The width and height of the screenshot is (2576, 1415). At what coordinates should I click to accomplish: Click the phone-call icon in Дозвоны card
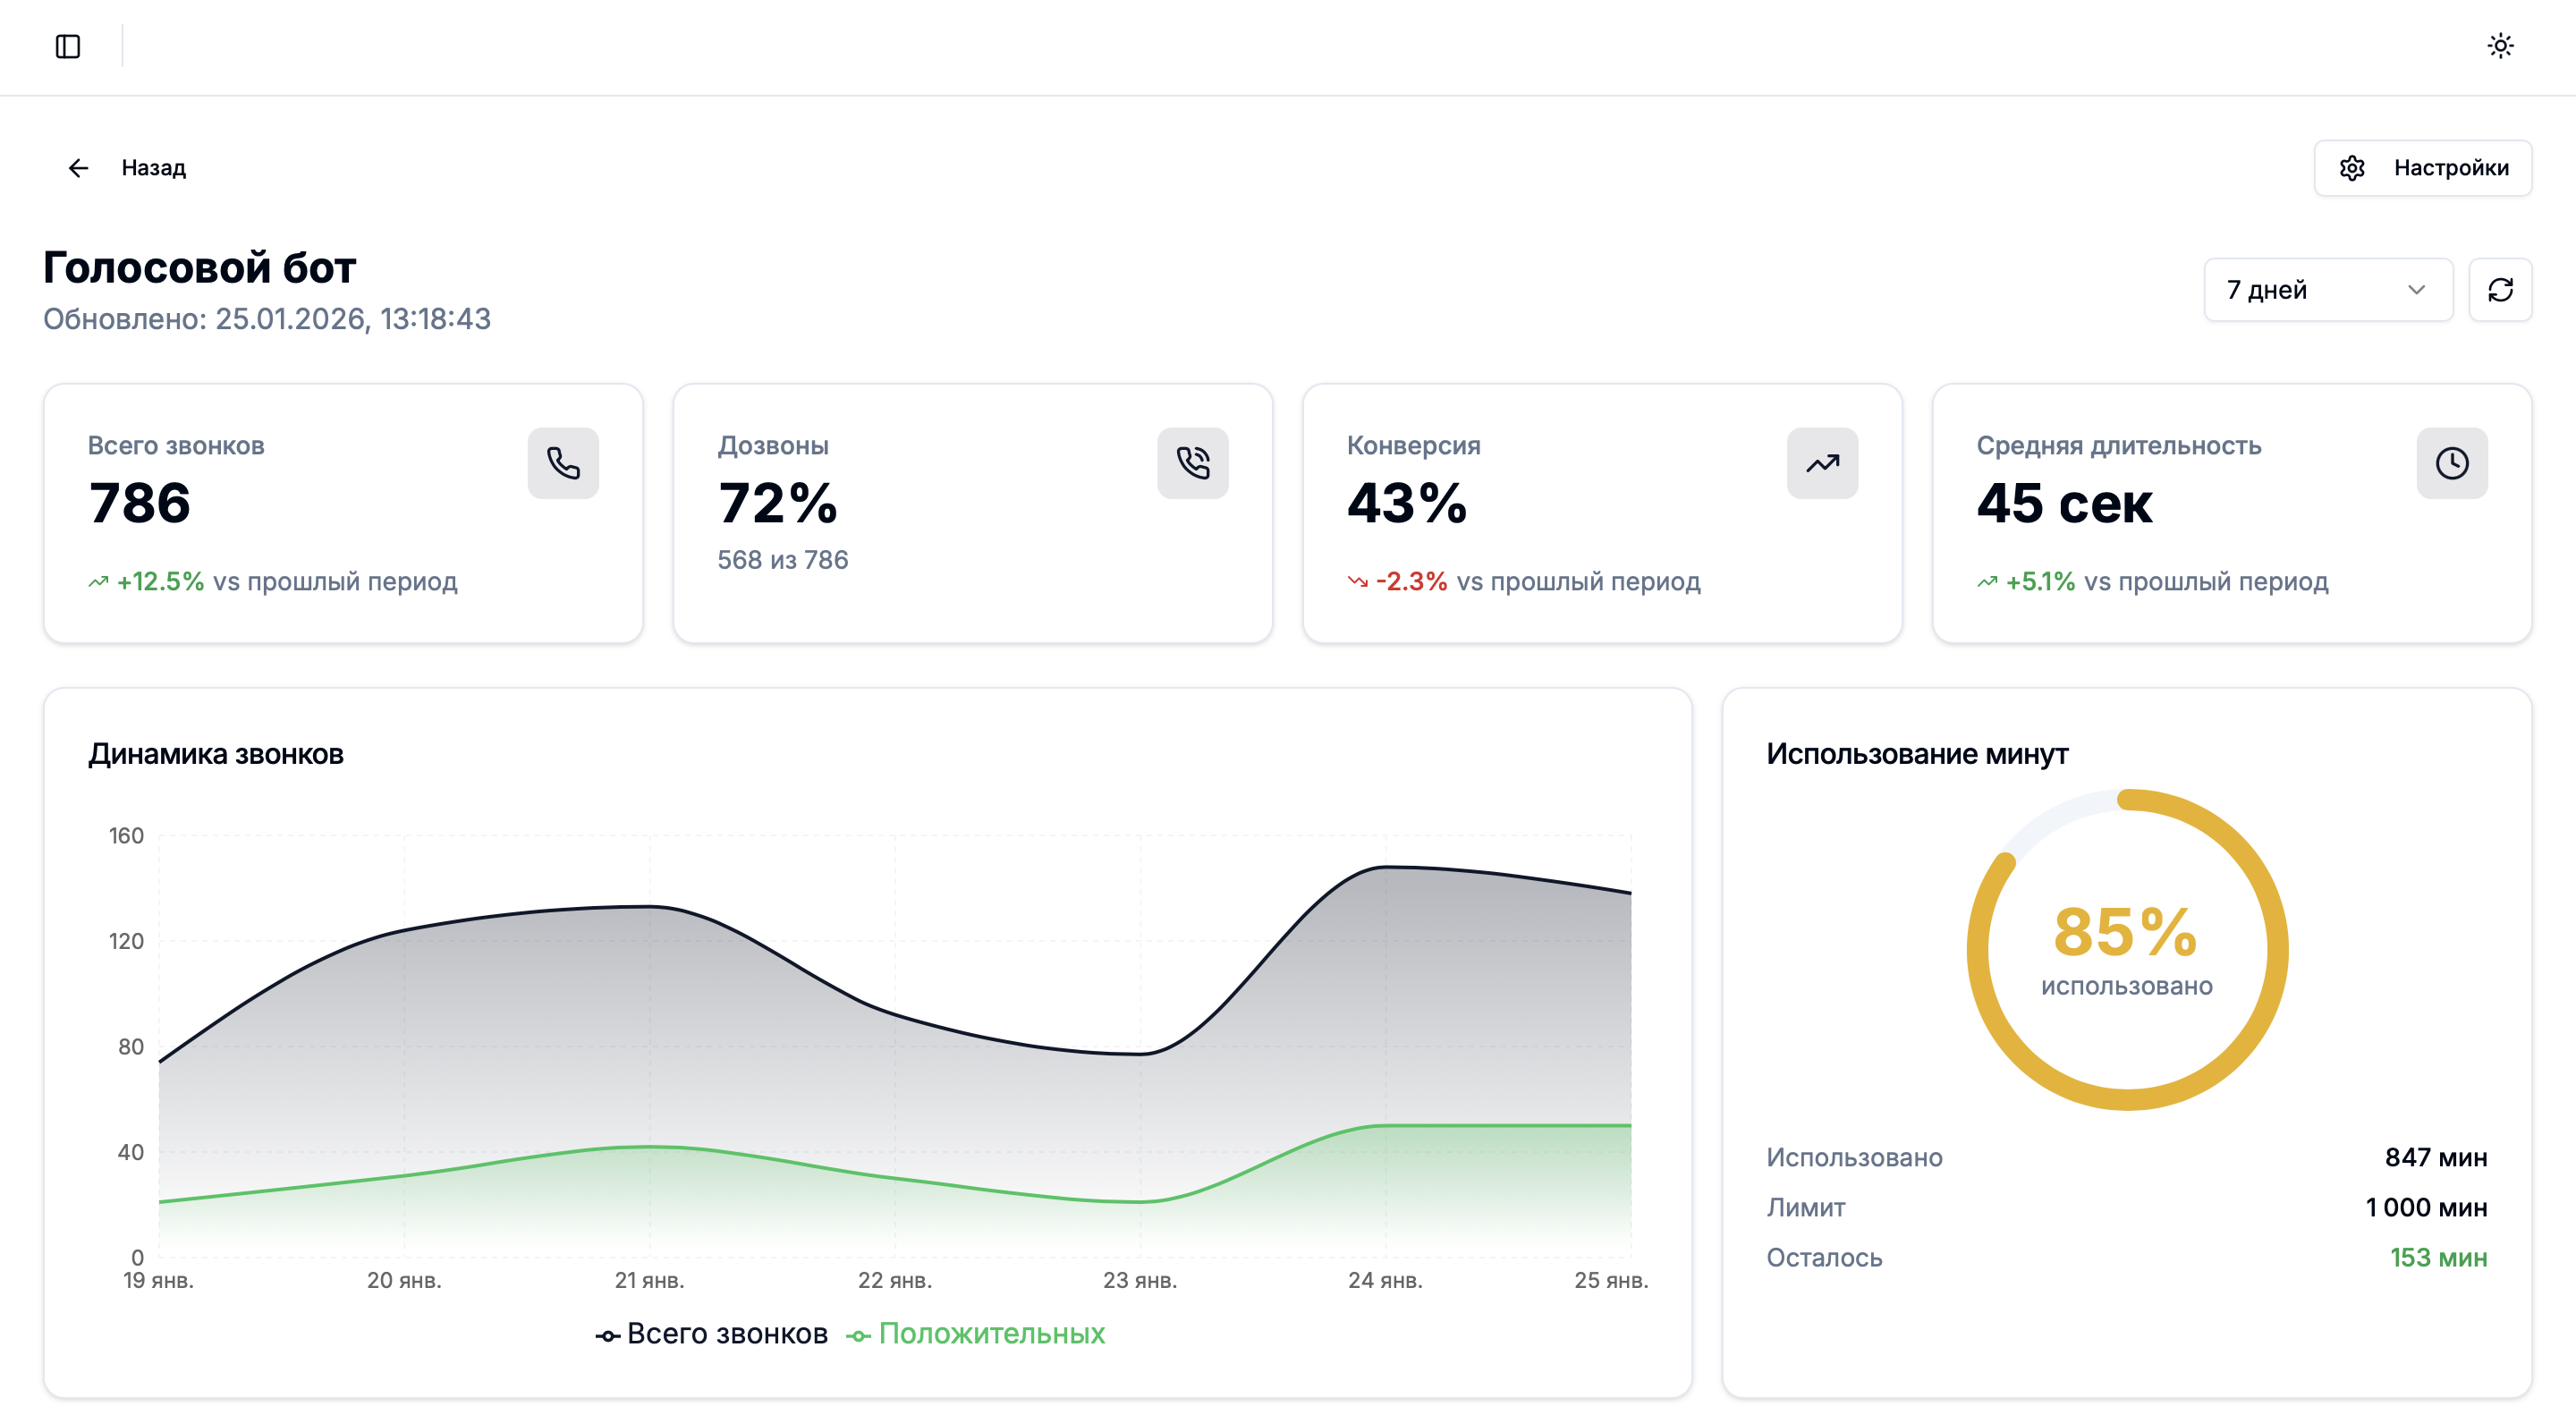point(1192,463)
